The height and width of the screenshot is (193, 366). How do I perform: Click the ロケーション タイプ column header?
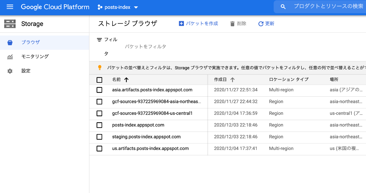(289, 80)
